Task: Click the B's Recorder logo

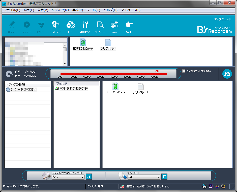Action: pyautogui.click(x=215, y=29)
